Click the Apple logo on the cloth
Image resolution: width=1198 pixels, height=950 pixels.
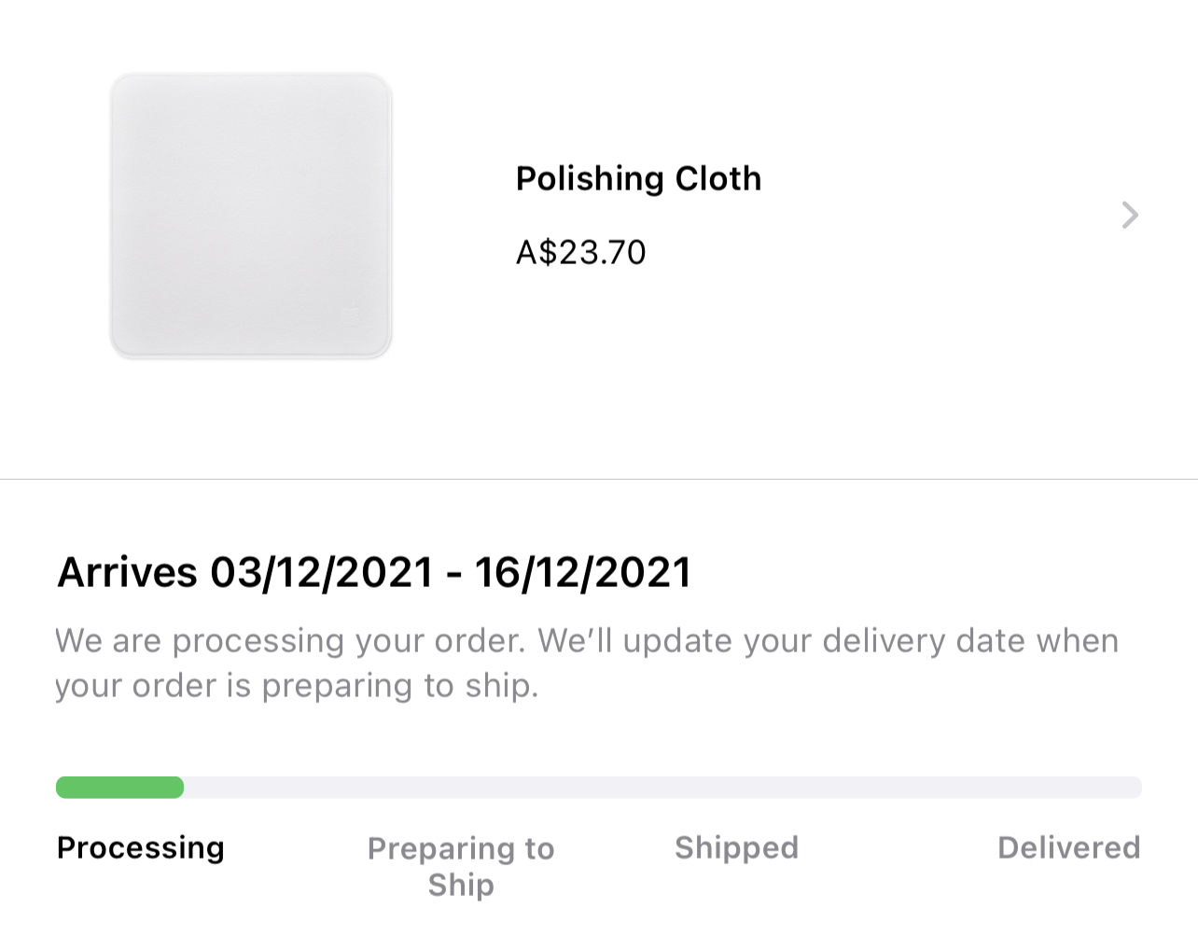[x=351, y=314]
